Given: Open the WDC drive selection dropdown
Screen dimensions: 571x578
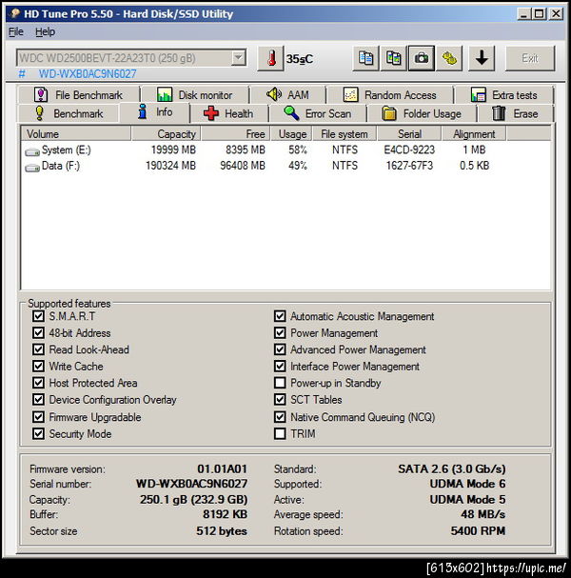Looking at the screenshot, I should pyautogui.click(x=131, y=58).
